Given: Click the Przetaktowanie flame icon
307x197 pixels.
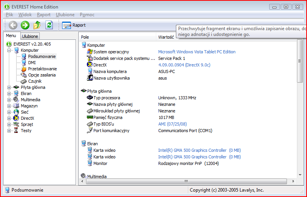Looking at the screenshot, I should pos(24,69).
